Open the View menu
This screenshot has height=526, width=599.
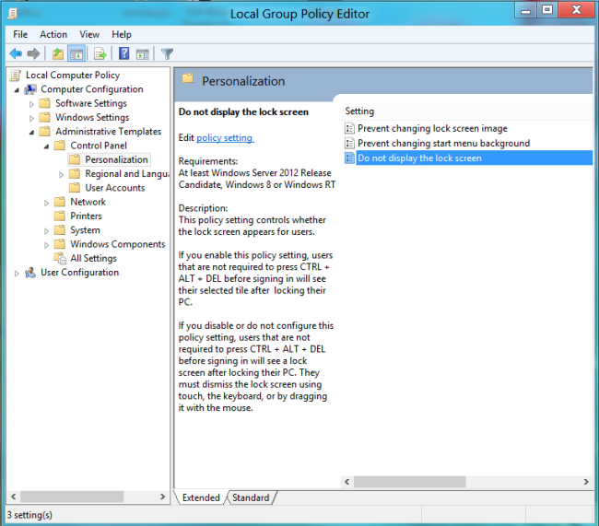[x=89, y=34]
